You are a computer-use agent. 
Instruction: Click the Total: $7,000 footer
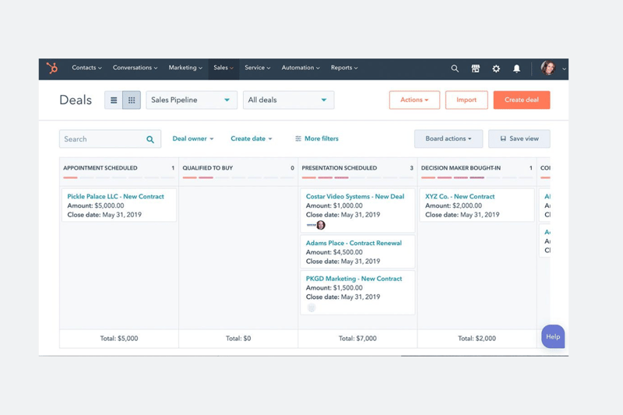[x=357, y=339]
